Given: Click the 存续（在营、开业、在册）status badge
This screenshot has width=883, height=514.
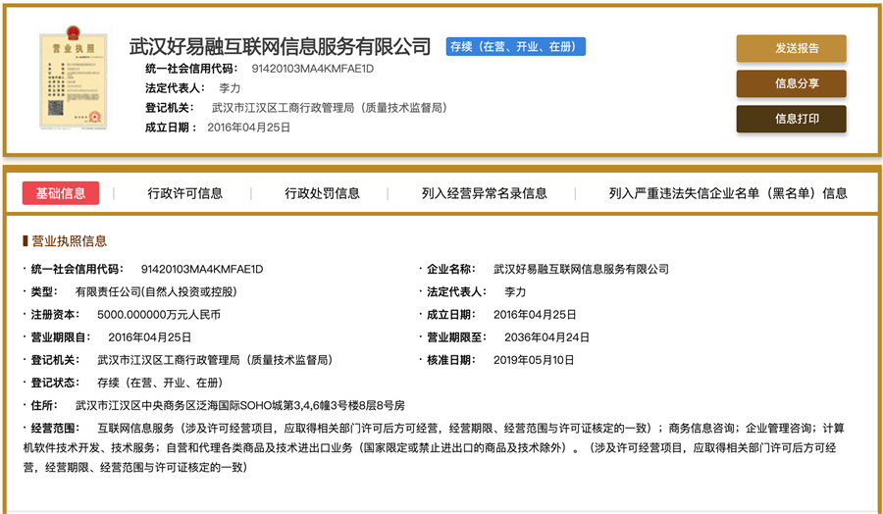Looking at the screenshot, I should 516,47.
